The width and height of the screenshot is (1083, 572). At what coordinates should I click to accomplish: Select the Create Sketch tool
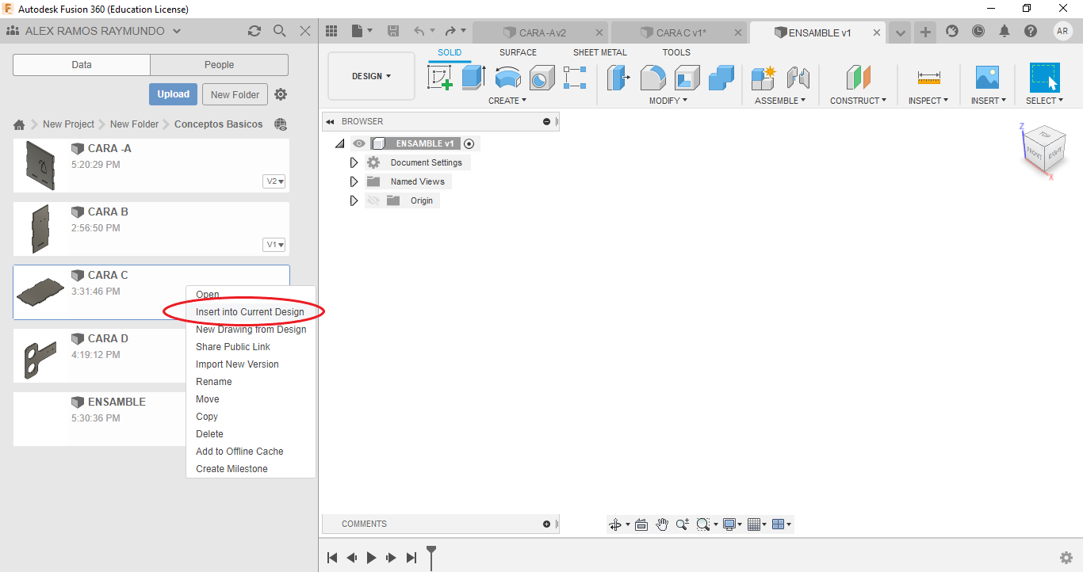(x=440, y=78)
